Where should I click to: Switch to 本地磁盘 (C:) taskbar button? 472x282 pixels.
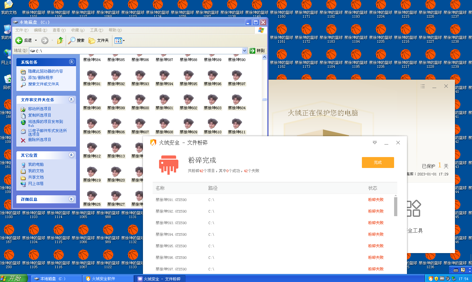(x=56, y=279)
